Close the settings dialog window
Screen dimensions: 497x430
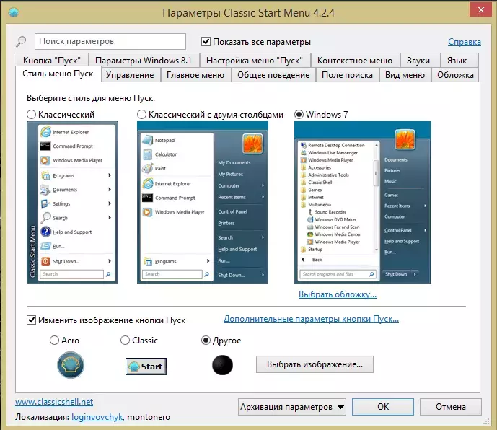(481, 10)
